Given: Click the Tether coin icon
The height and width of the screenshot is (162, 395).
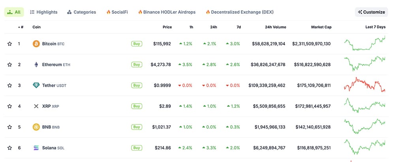Looking at the screenshot, I should point(36,86).
